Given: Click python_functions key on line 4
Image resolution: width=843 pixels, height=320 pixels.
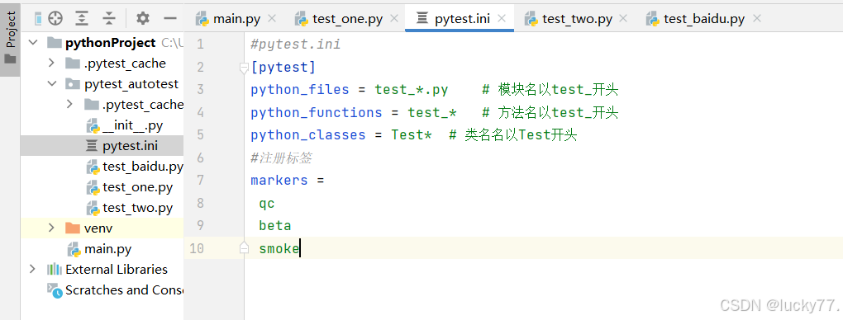Looking at the screenshot, I should pos(316,112).
